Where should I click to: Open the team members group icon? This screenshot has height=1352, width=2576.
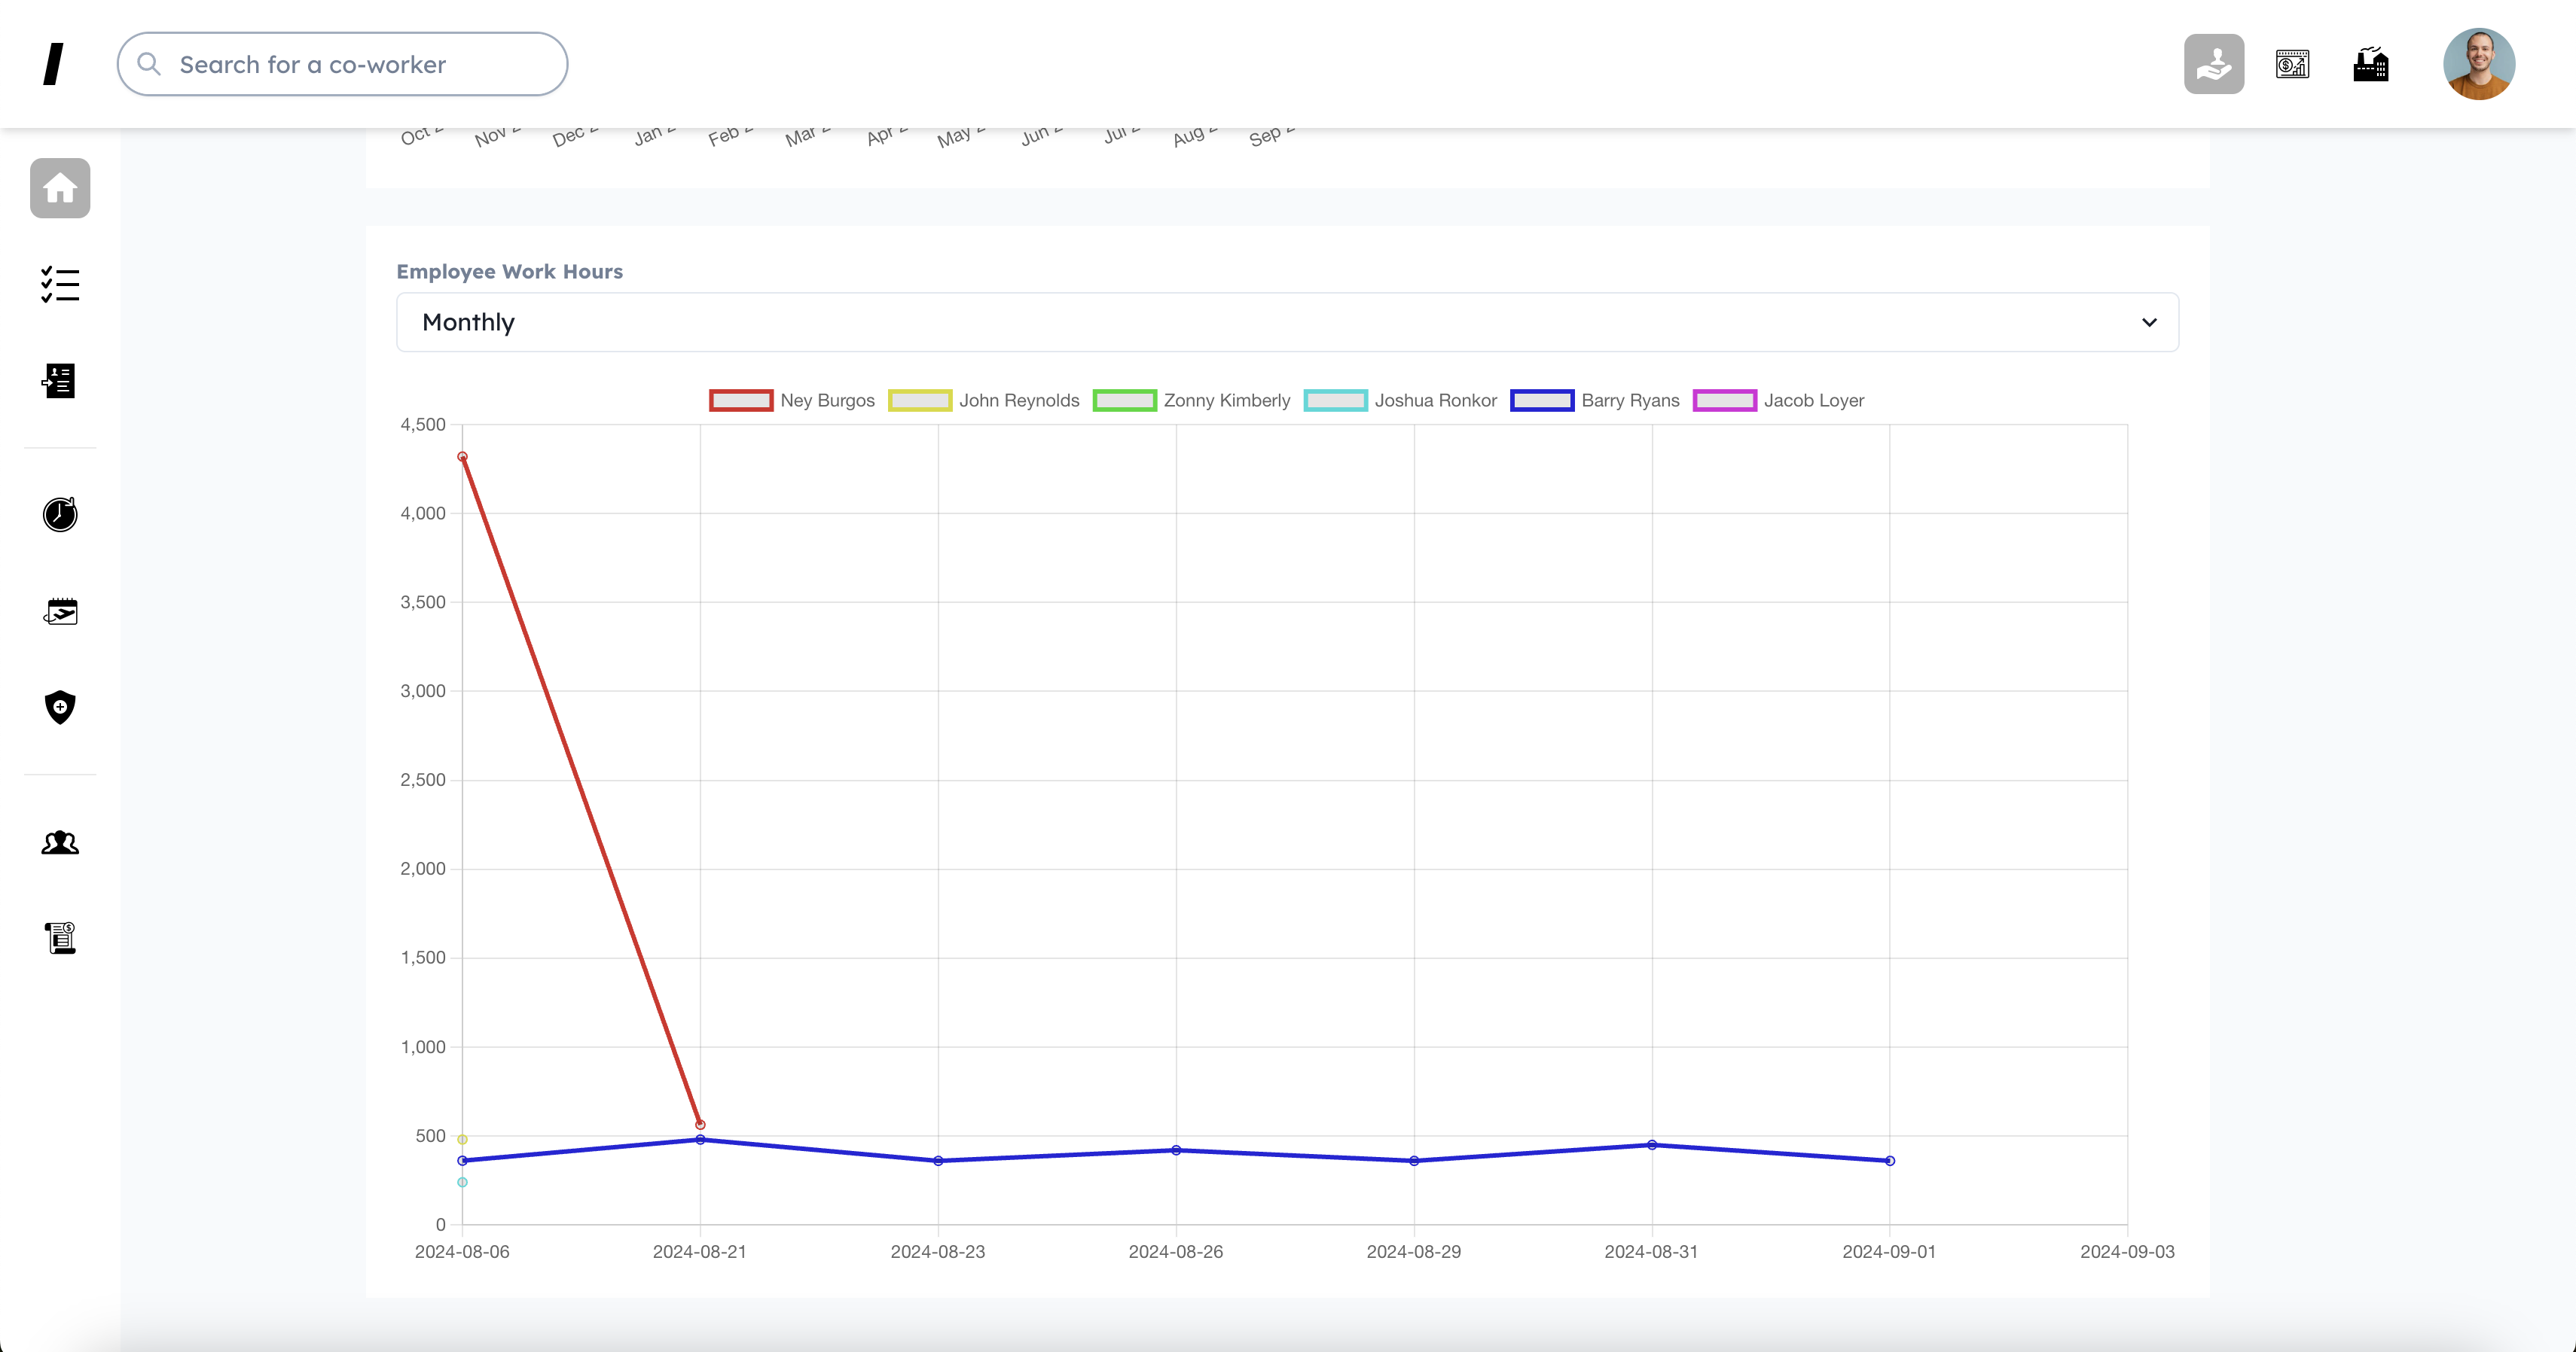(x=60, y=842)
